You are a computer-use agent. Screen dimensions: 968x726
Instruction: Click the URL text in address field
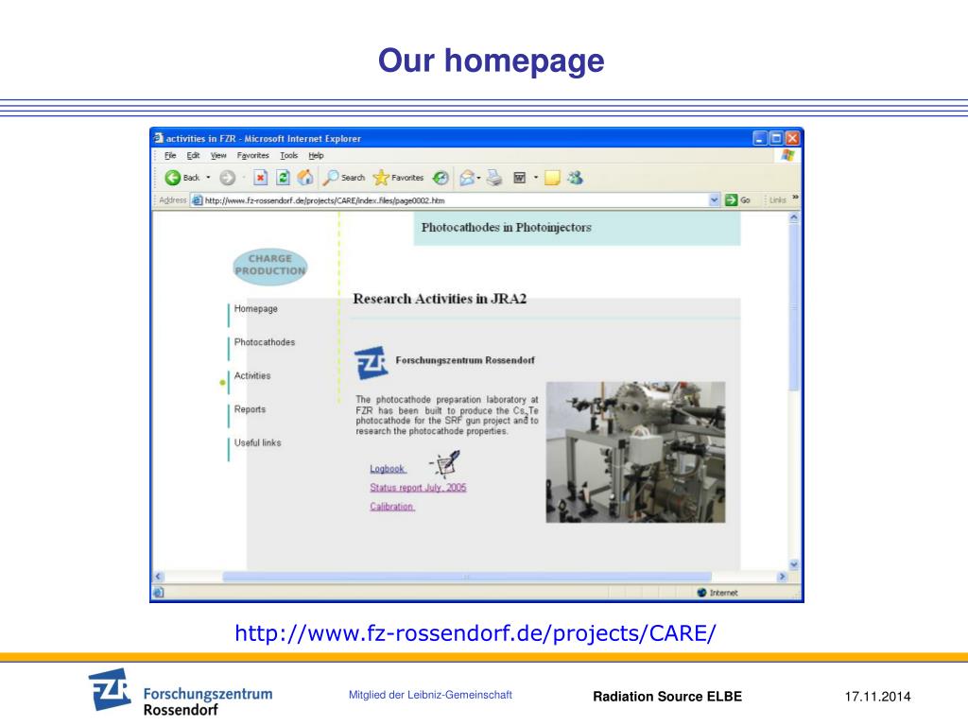click(325, 200)
